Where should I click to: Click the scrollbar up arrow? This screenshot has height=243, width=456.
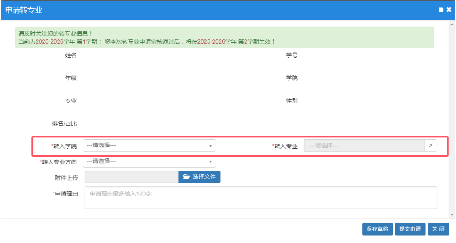[451, 24]
